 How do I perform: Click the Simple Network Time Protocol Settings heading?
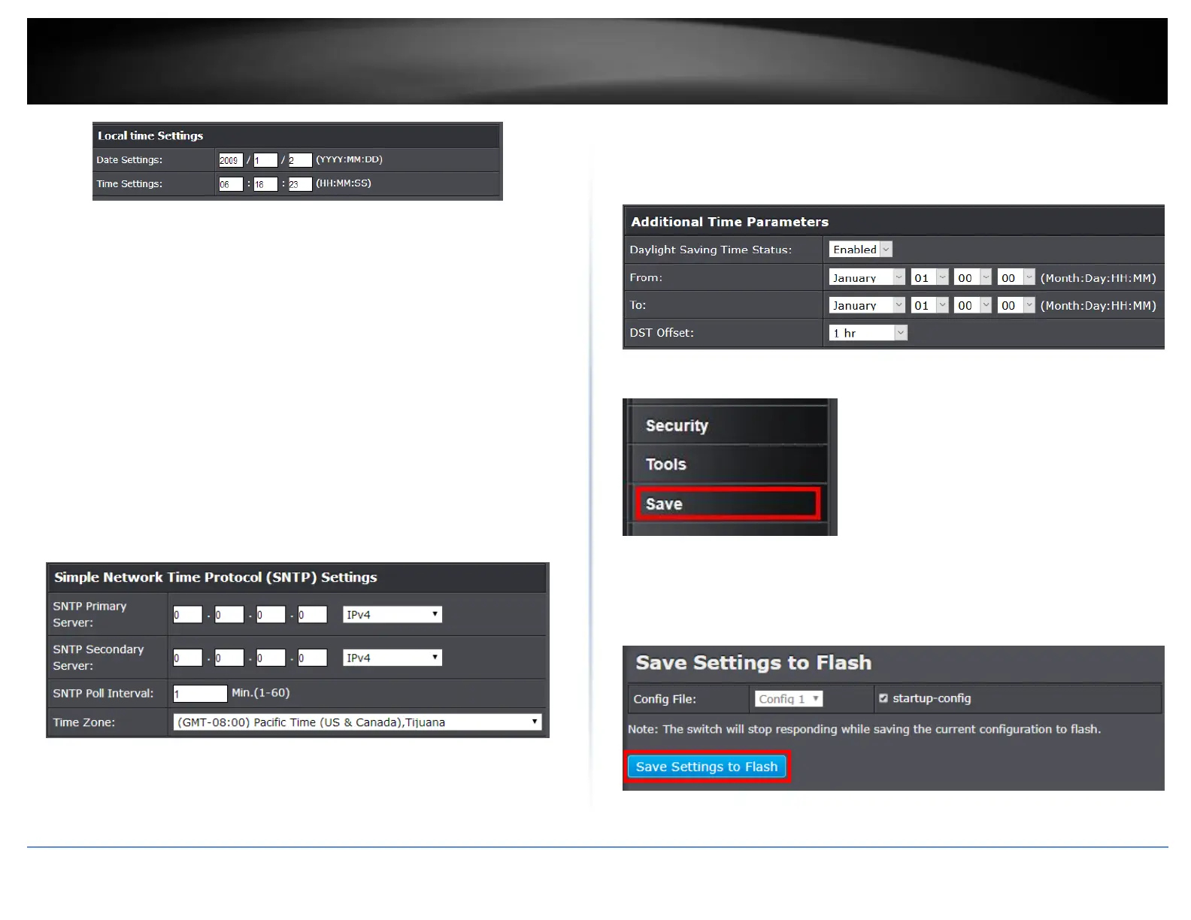[x=216, y=577]
